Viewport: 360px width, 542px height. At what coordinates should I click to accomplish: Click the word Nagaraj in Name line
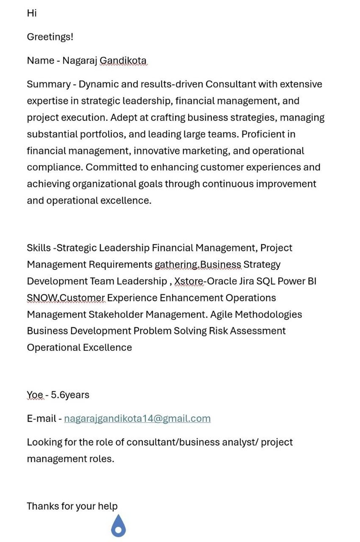(x=80, y=61)
